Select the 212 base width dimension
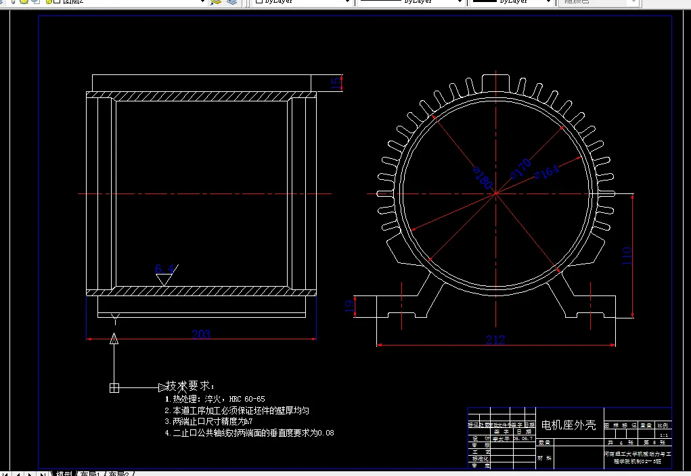691x476 pixels. coord(495,340)
